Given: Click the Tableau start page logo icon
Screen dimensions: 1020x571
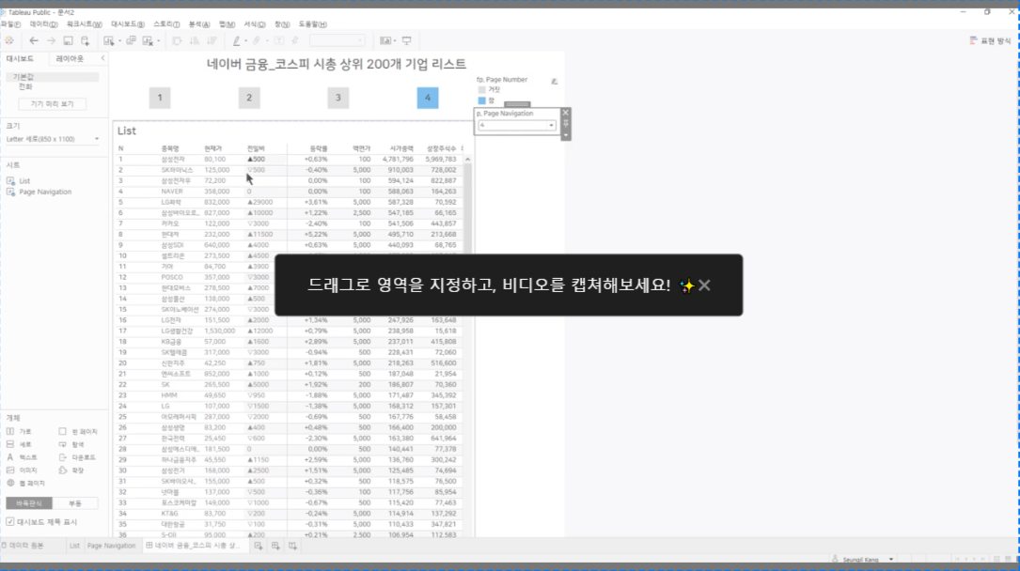Looking at the screenshot, I should pyautogui.click(x=9, y=40).
